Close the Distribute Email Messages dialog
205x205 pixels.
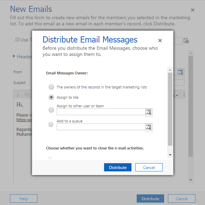(x=160, y=40)
